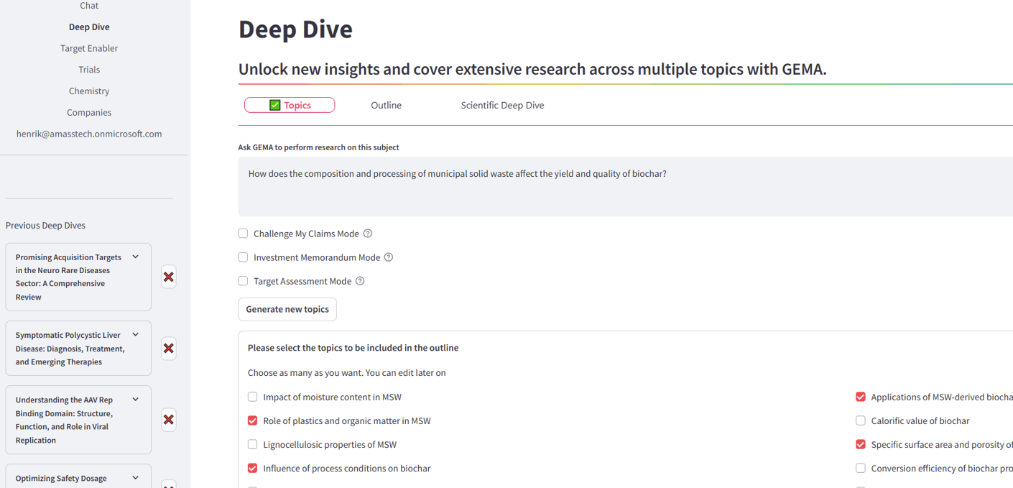Screen dimensions: 1013x488
Task: Expand the Understanding the AAV Rep entry
Action: coord(135,400)
